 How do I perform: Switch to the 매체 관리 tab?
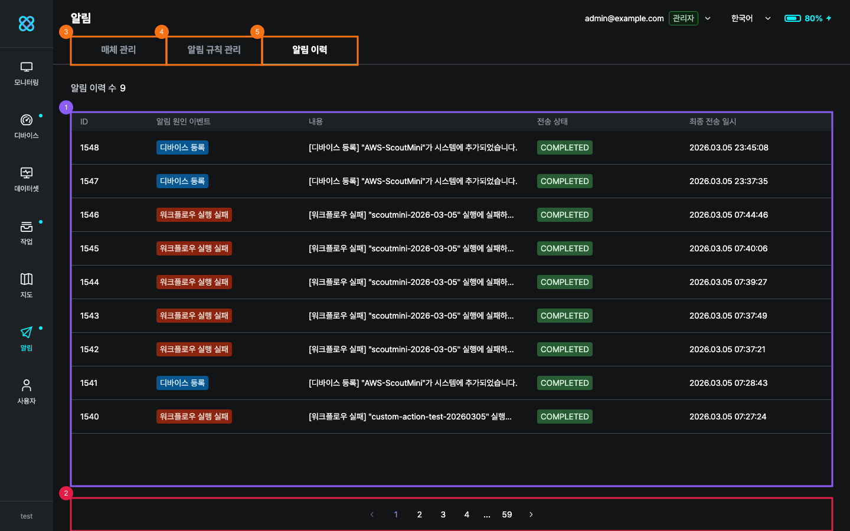(x=119, y=50)
